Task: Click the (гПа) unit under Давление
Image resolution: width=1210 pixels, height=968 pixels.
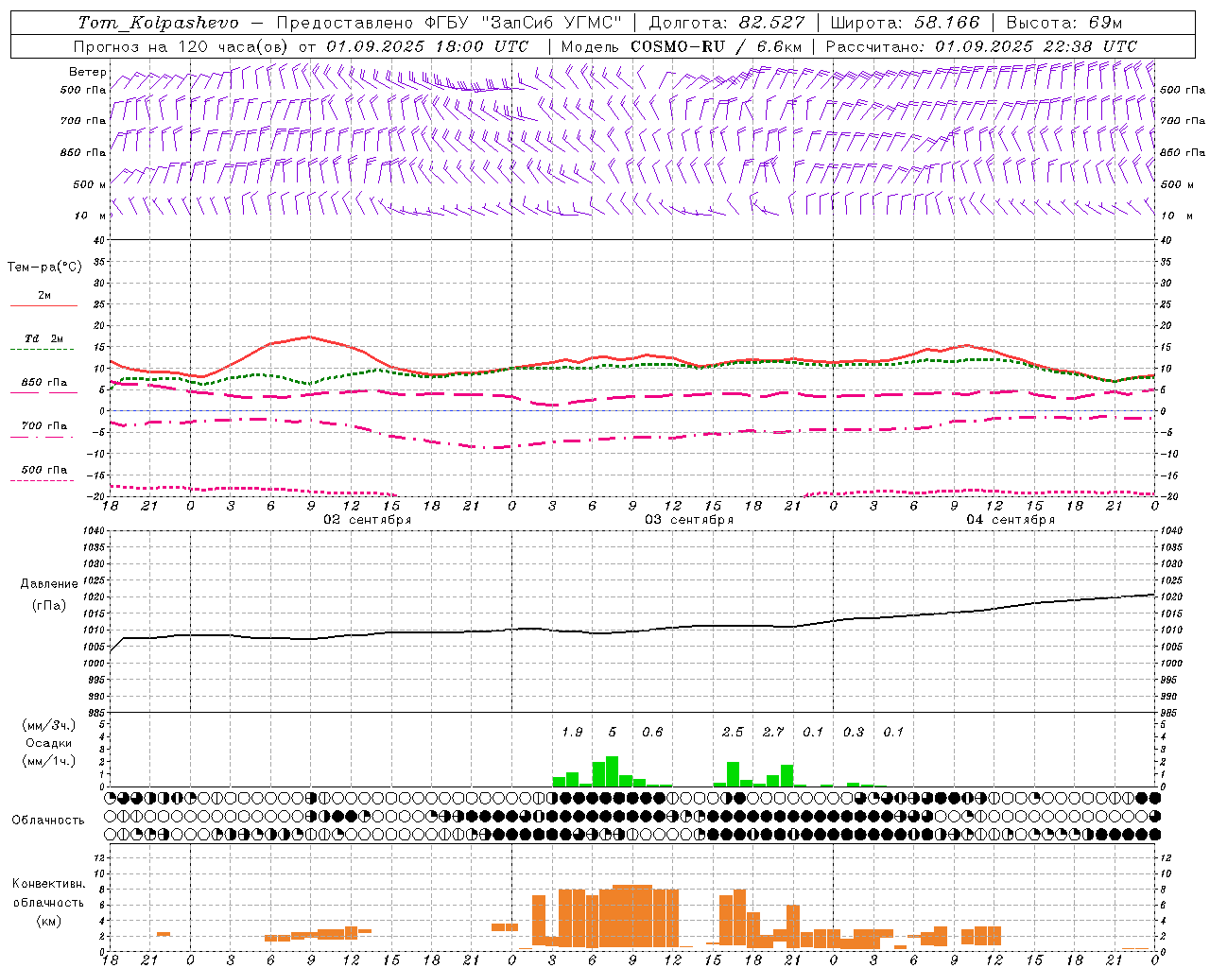Action: 49,606
